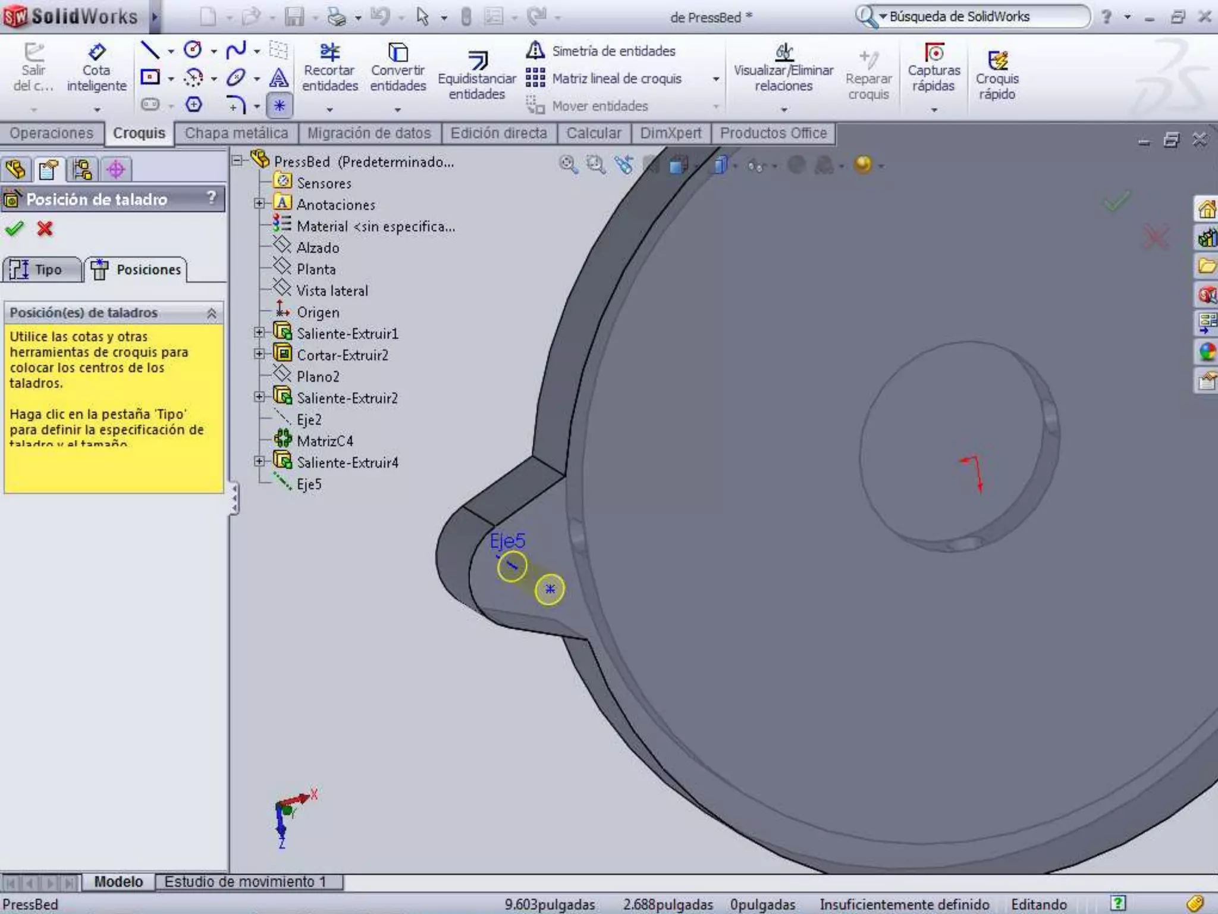Open the appearance color sphere in view toolbar
The image size is (1218, 914).
tap(863, 164)
